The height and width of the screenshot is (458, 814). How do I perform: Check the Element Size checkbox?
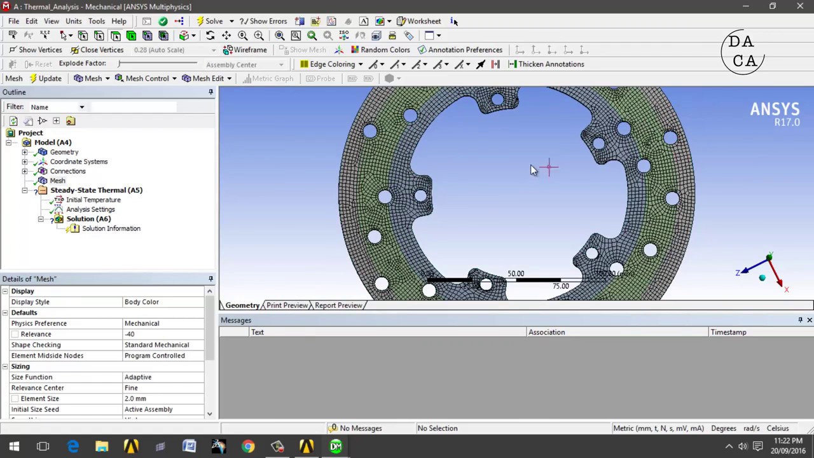pos(15,398)
